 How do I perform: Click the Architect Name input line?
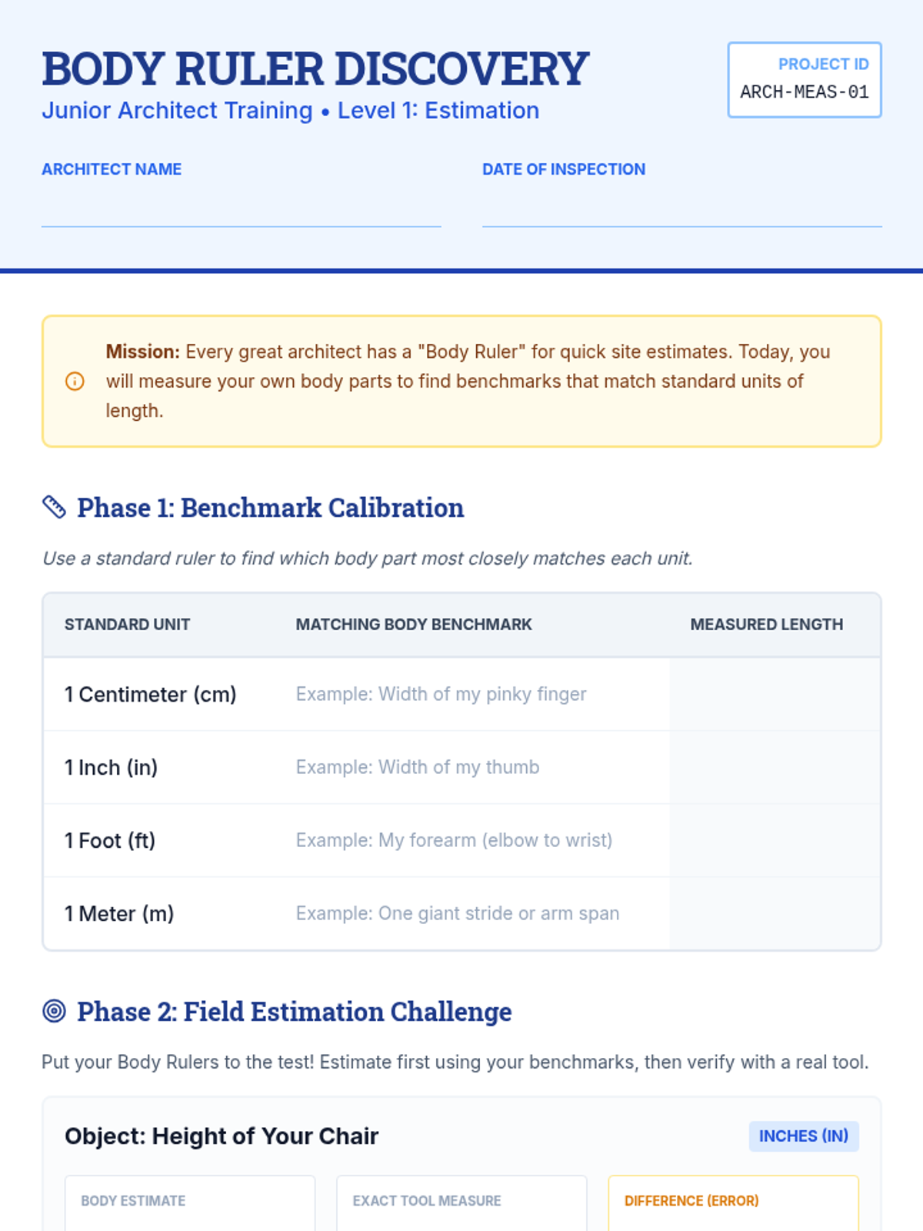(241, 209)
